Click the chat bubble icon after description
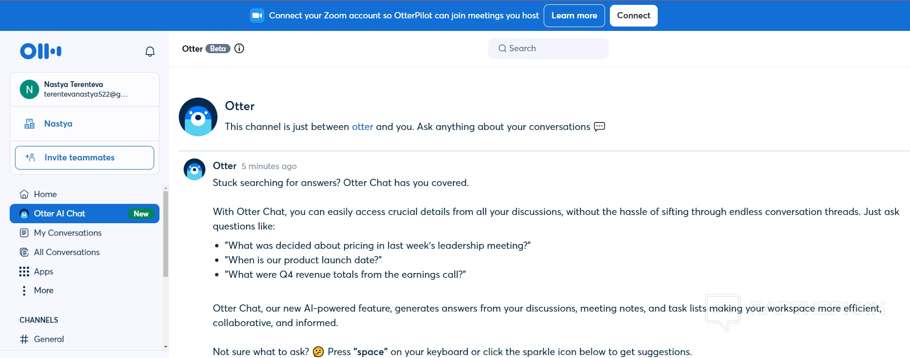Viewport: 910px width, 358px height. (599, 127)
